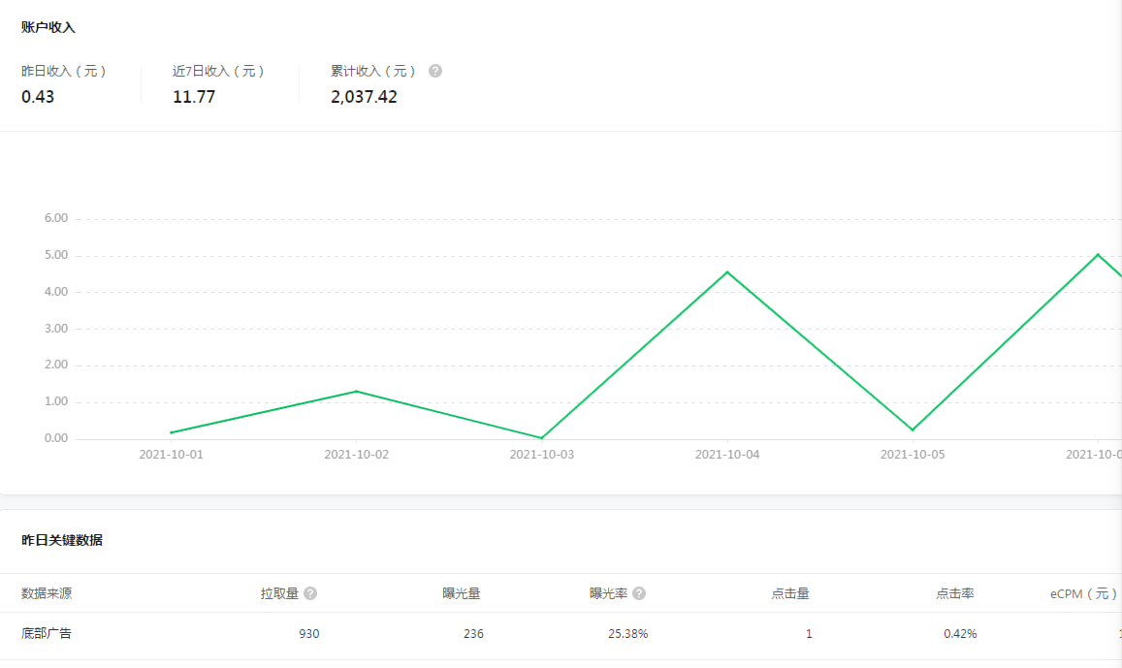
Task: Click the chart peak above 2021-10-04
Action: click(x=727, y=271)
